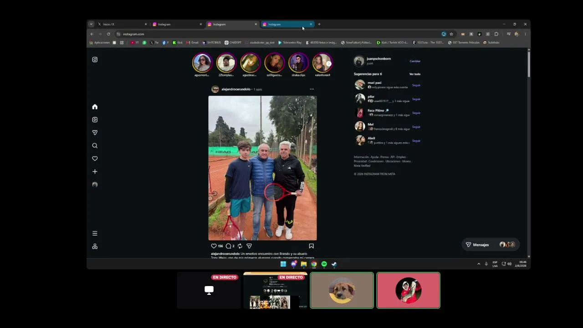Open the post's three-dot options menu

312,89
